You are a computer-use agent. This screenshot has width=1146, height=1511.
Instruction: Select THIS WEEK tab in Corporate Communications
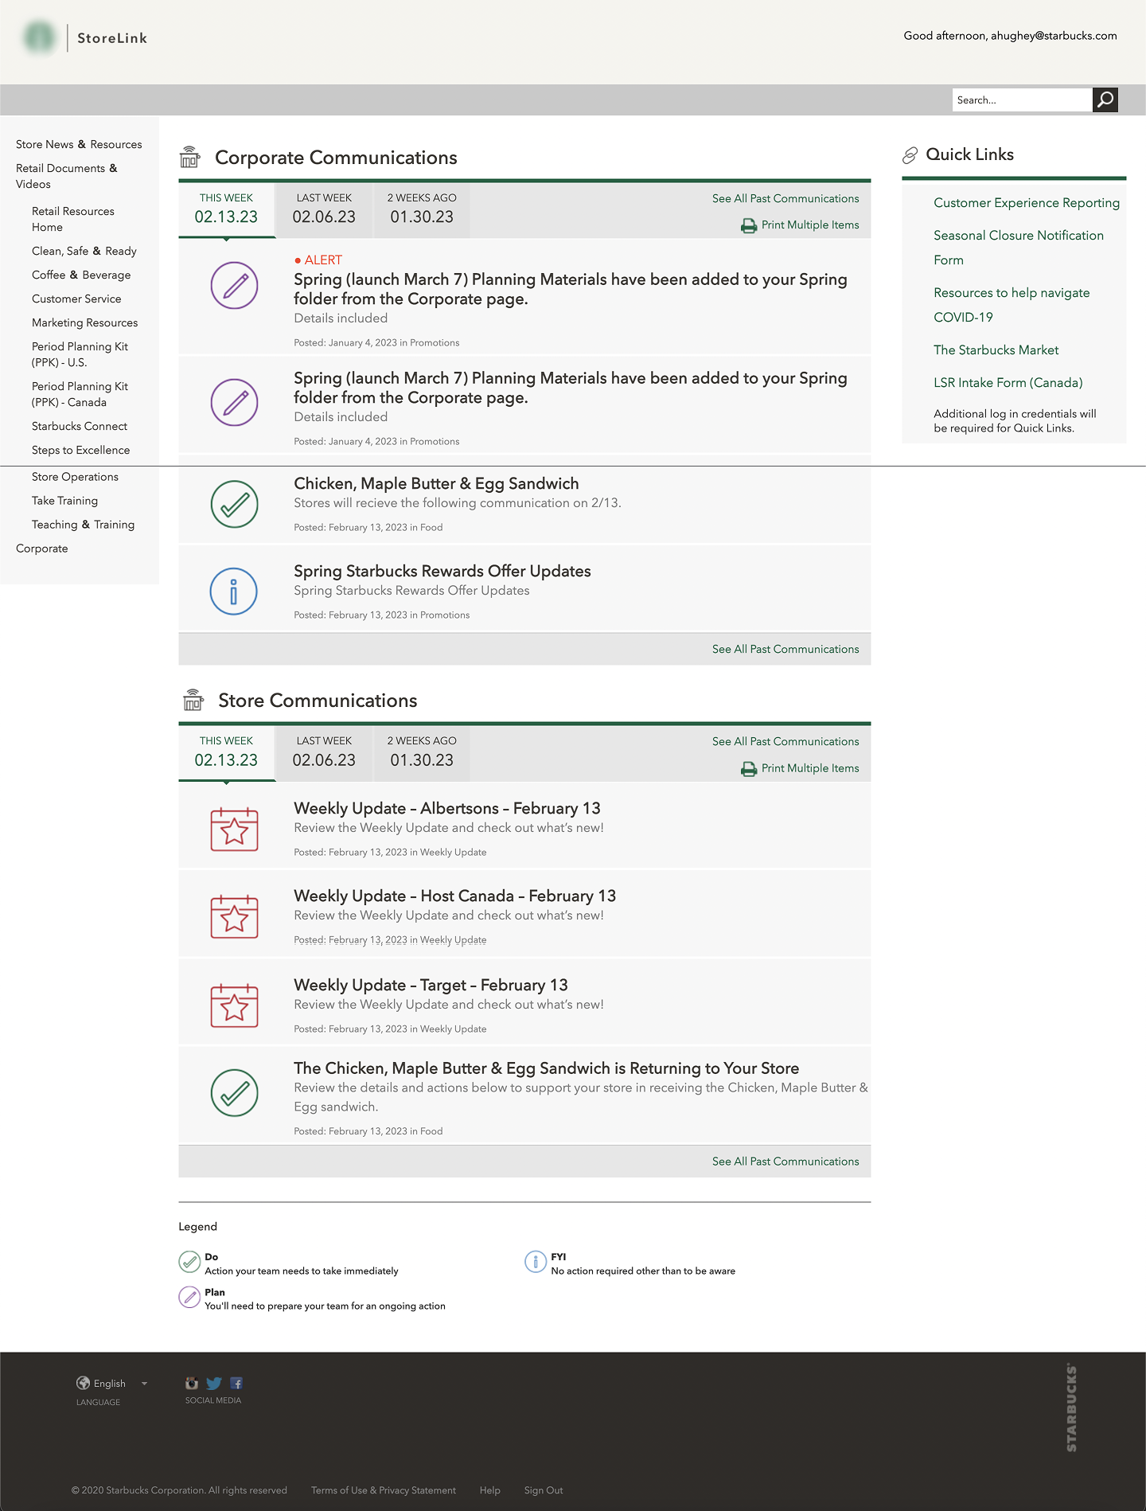pos(227,210)
